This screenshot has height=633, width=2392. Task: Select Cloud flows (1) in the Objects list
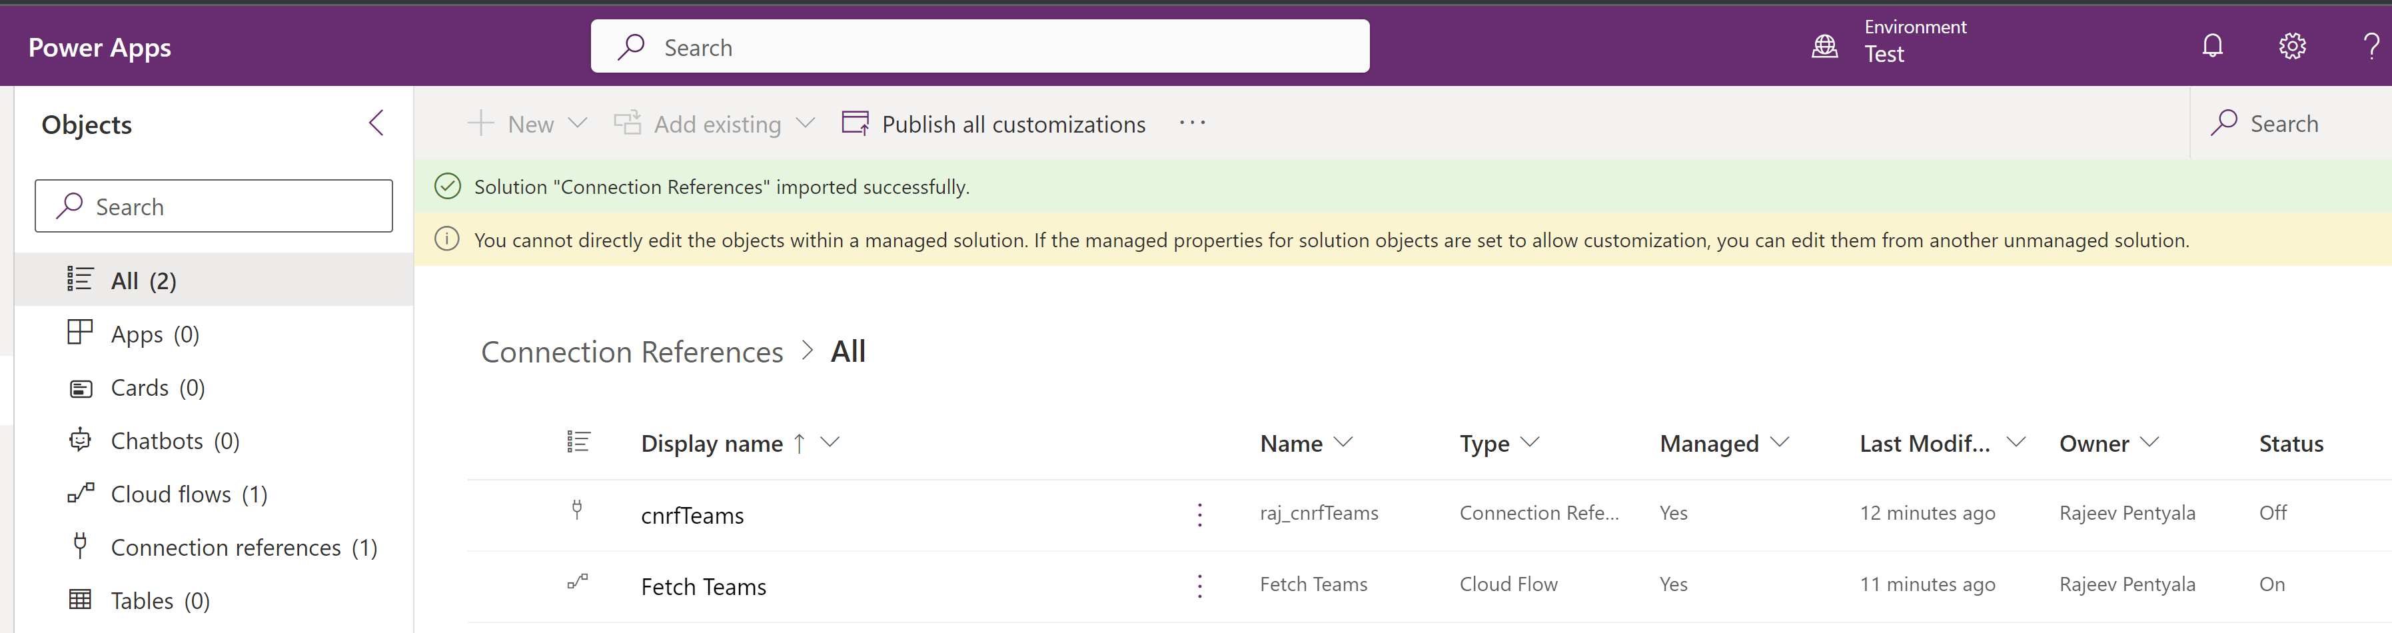tap(215, 494)
